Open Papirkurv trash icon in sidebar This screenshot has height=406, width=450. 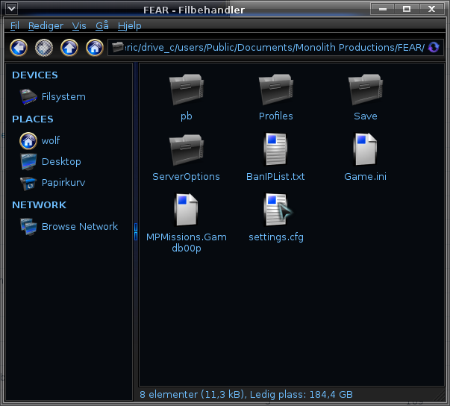[28, 183]
